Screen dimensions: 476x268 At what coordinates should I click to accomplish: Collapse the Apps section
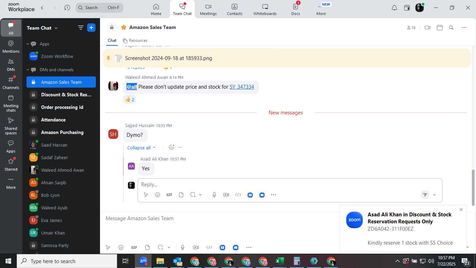tap(28, 44)
